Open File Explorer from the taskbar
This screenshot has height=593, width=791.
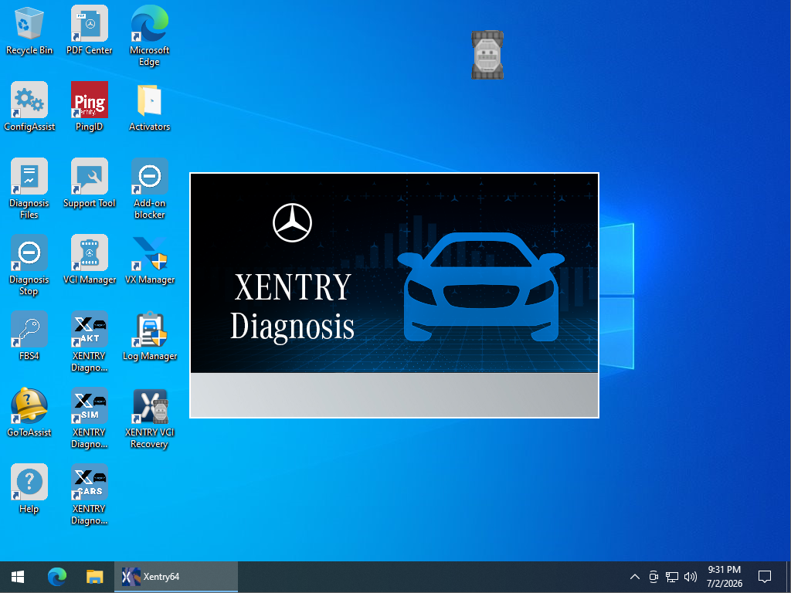tap(95, 577)
